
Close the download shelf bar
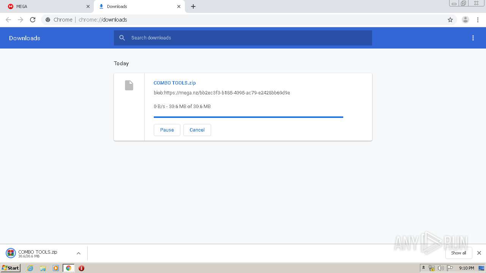[479, 253]
